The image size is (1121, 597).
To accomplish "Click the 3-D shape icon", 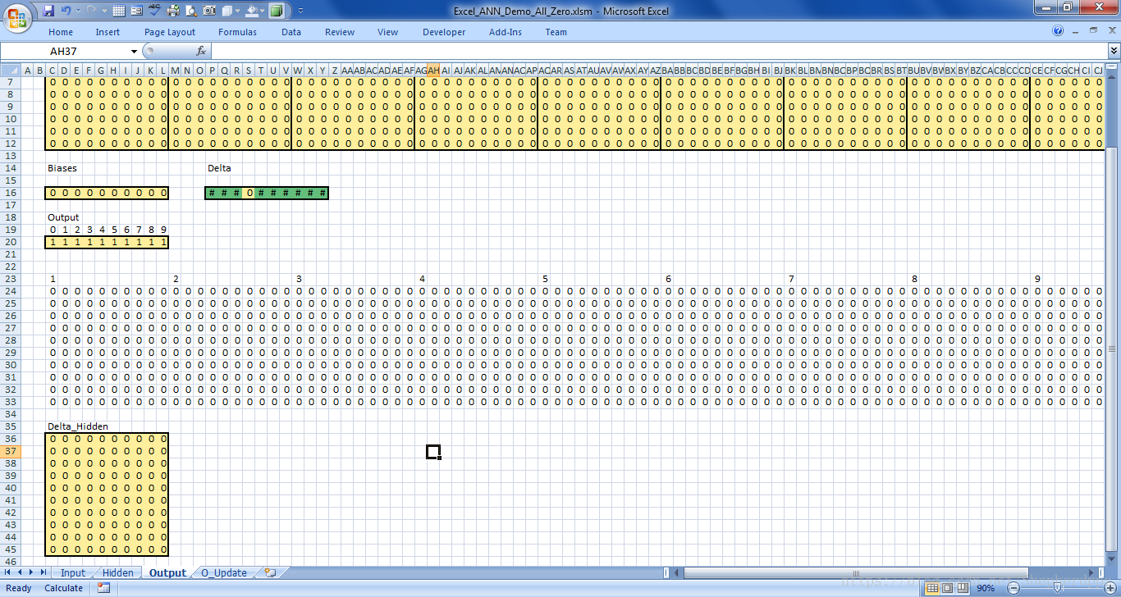I will point(226,11).
